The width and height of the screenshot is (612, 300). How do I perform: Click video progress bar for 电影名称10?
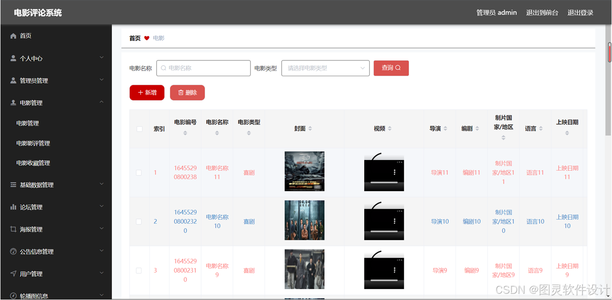click(x=384, y=231)
